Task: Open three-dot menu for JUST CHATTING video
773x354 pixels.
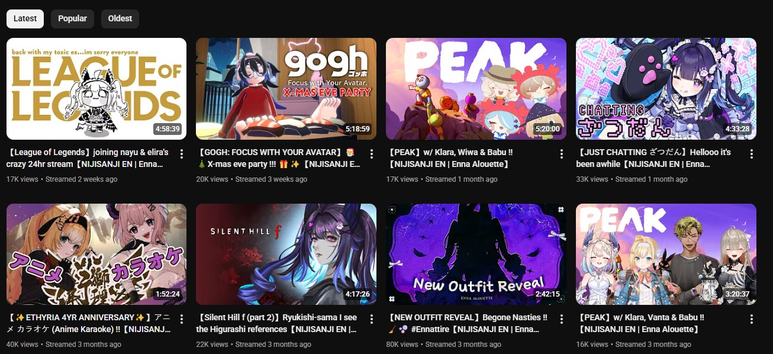Action: click(x=751, y=154)
